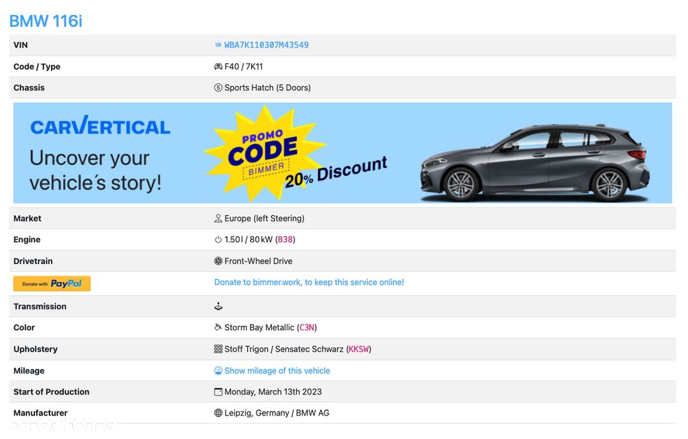Click the text 'Stoff Trigon / Sensatec Schwarz'
This screenshot has width=688, height=439.
(284, 349)
